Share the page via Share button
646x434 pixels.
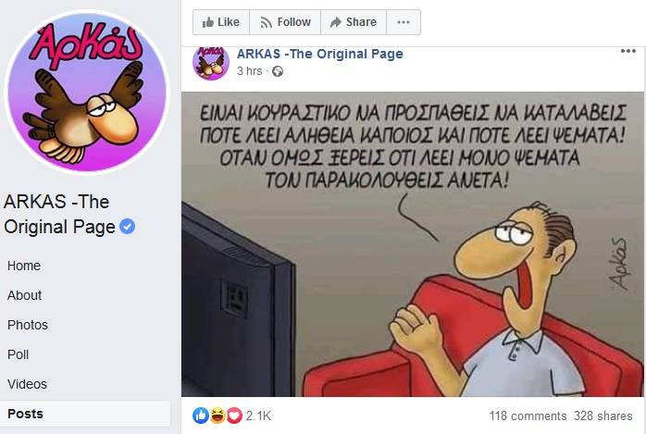click(x=354, y=22)
